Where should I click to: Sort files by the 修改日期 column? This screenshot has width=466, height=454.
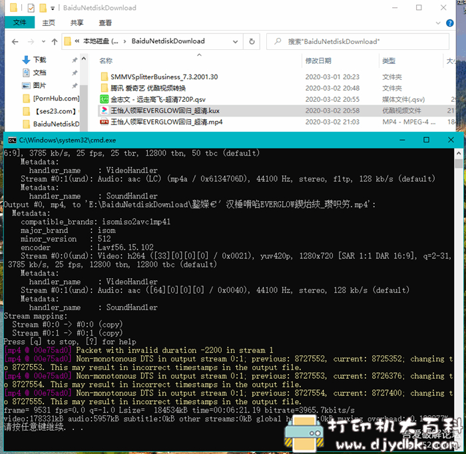pos(318,61)
